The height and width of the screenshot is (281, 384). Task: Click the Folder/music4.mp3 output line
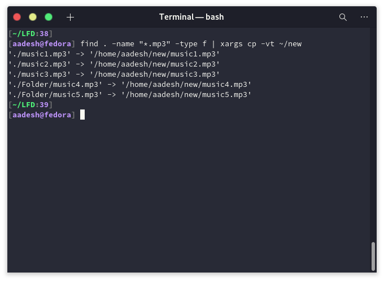pos(130,84)
